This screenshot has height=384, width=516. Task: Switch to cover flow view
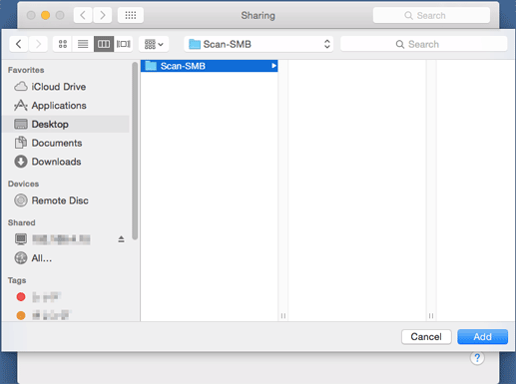pyautogui.click(x=124, y=44)
